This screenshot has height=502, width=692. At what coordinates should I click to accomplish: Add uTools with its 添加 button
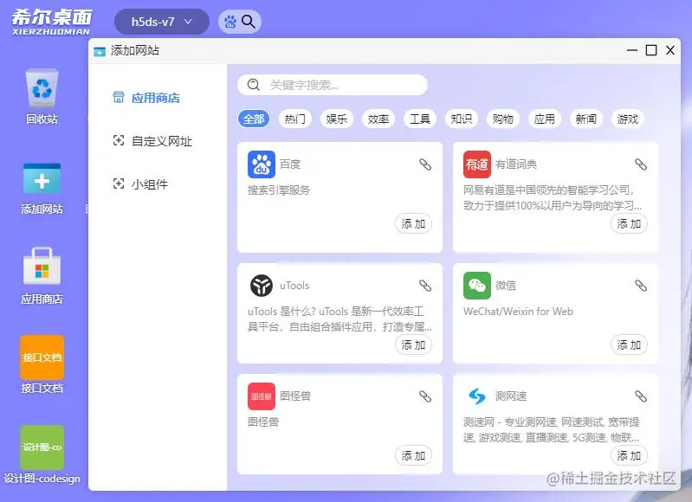(413, 344)
